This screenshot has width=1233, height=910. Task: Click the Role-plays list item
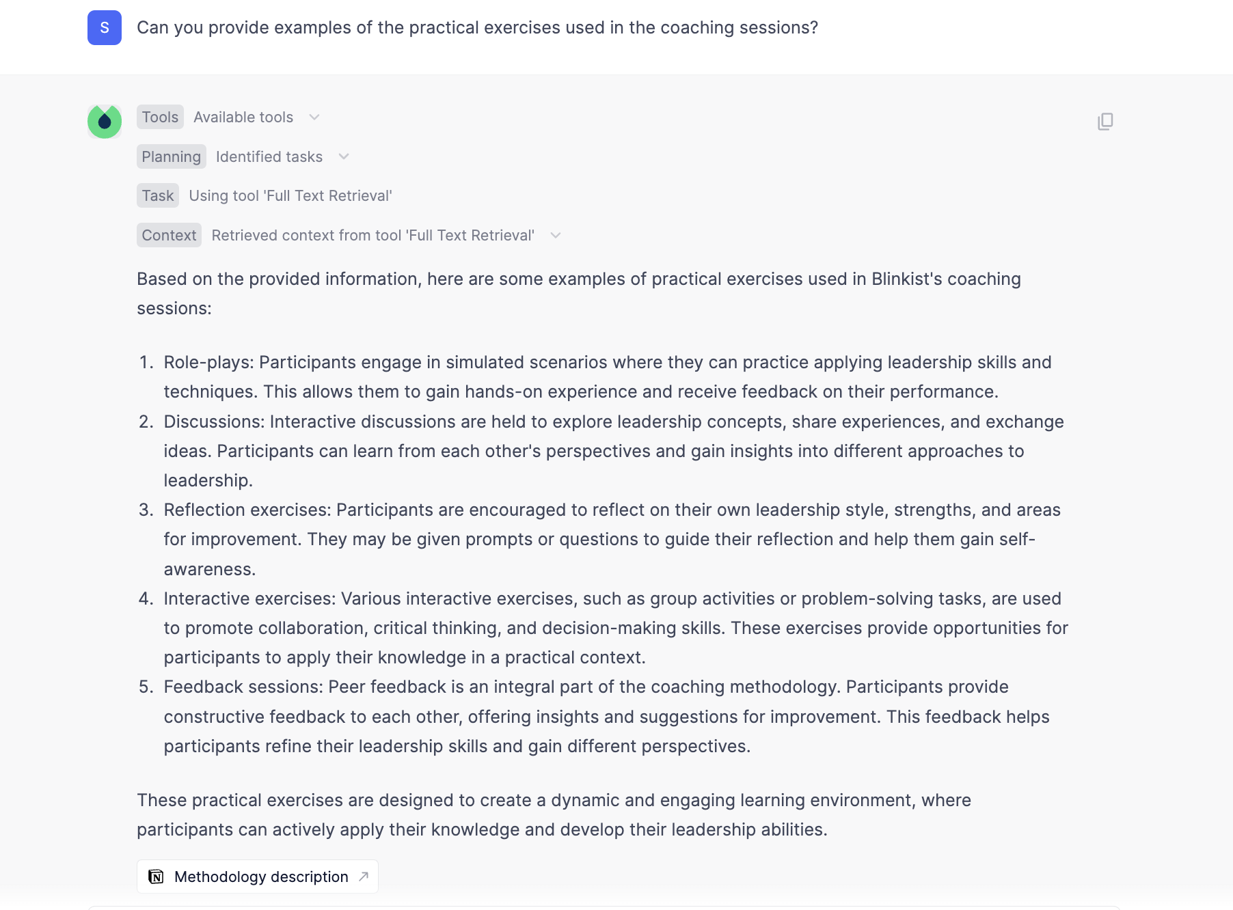(607, 377)
